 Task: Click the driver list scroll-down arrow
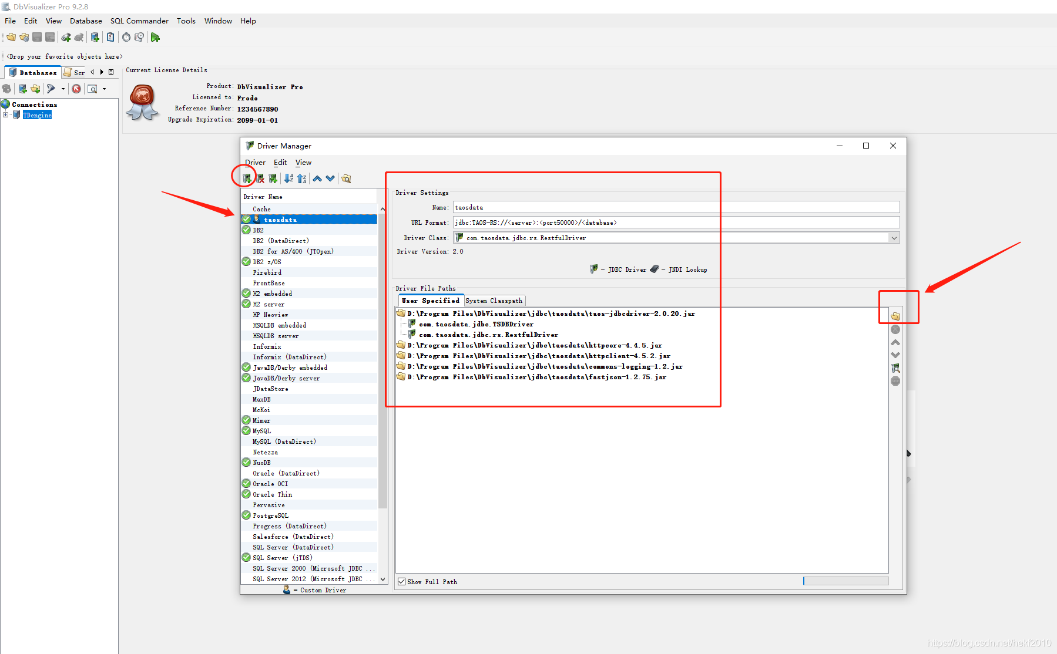pyautogui.click(x=382, y=579)
